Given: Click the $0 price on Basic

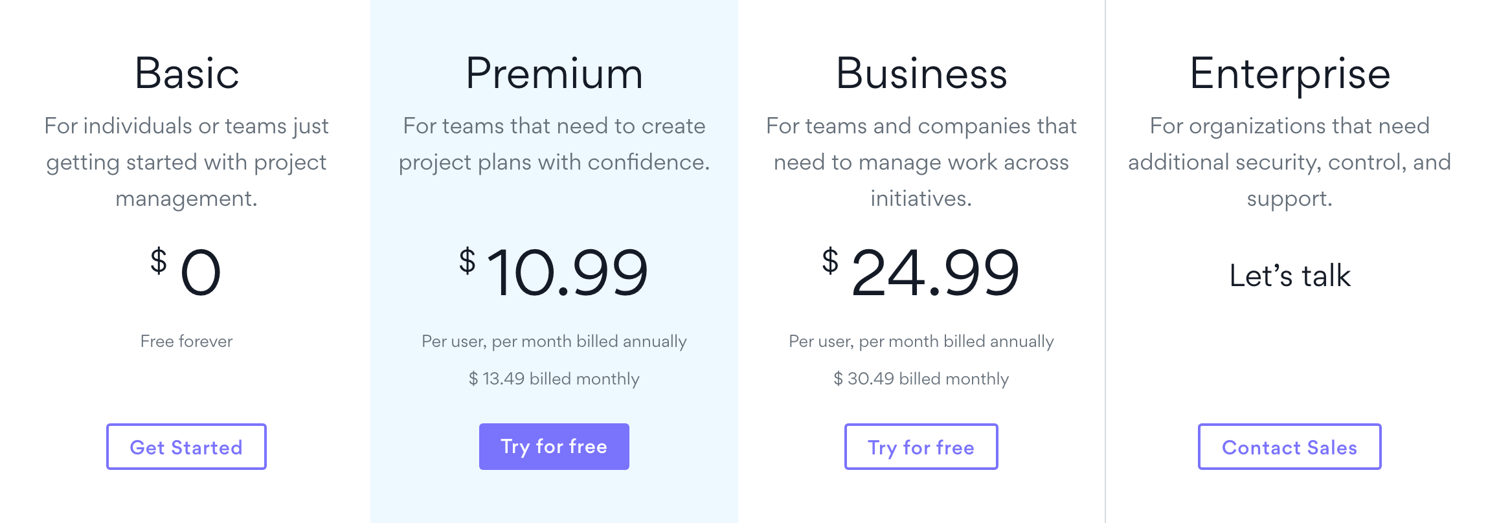Looking at the screenshot, I should tap(186, 272).
